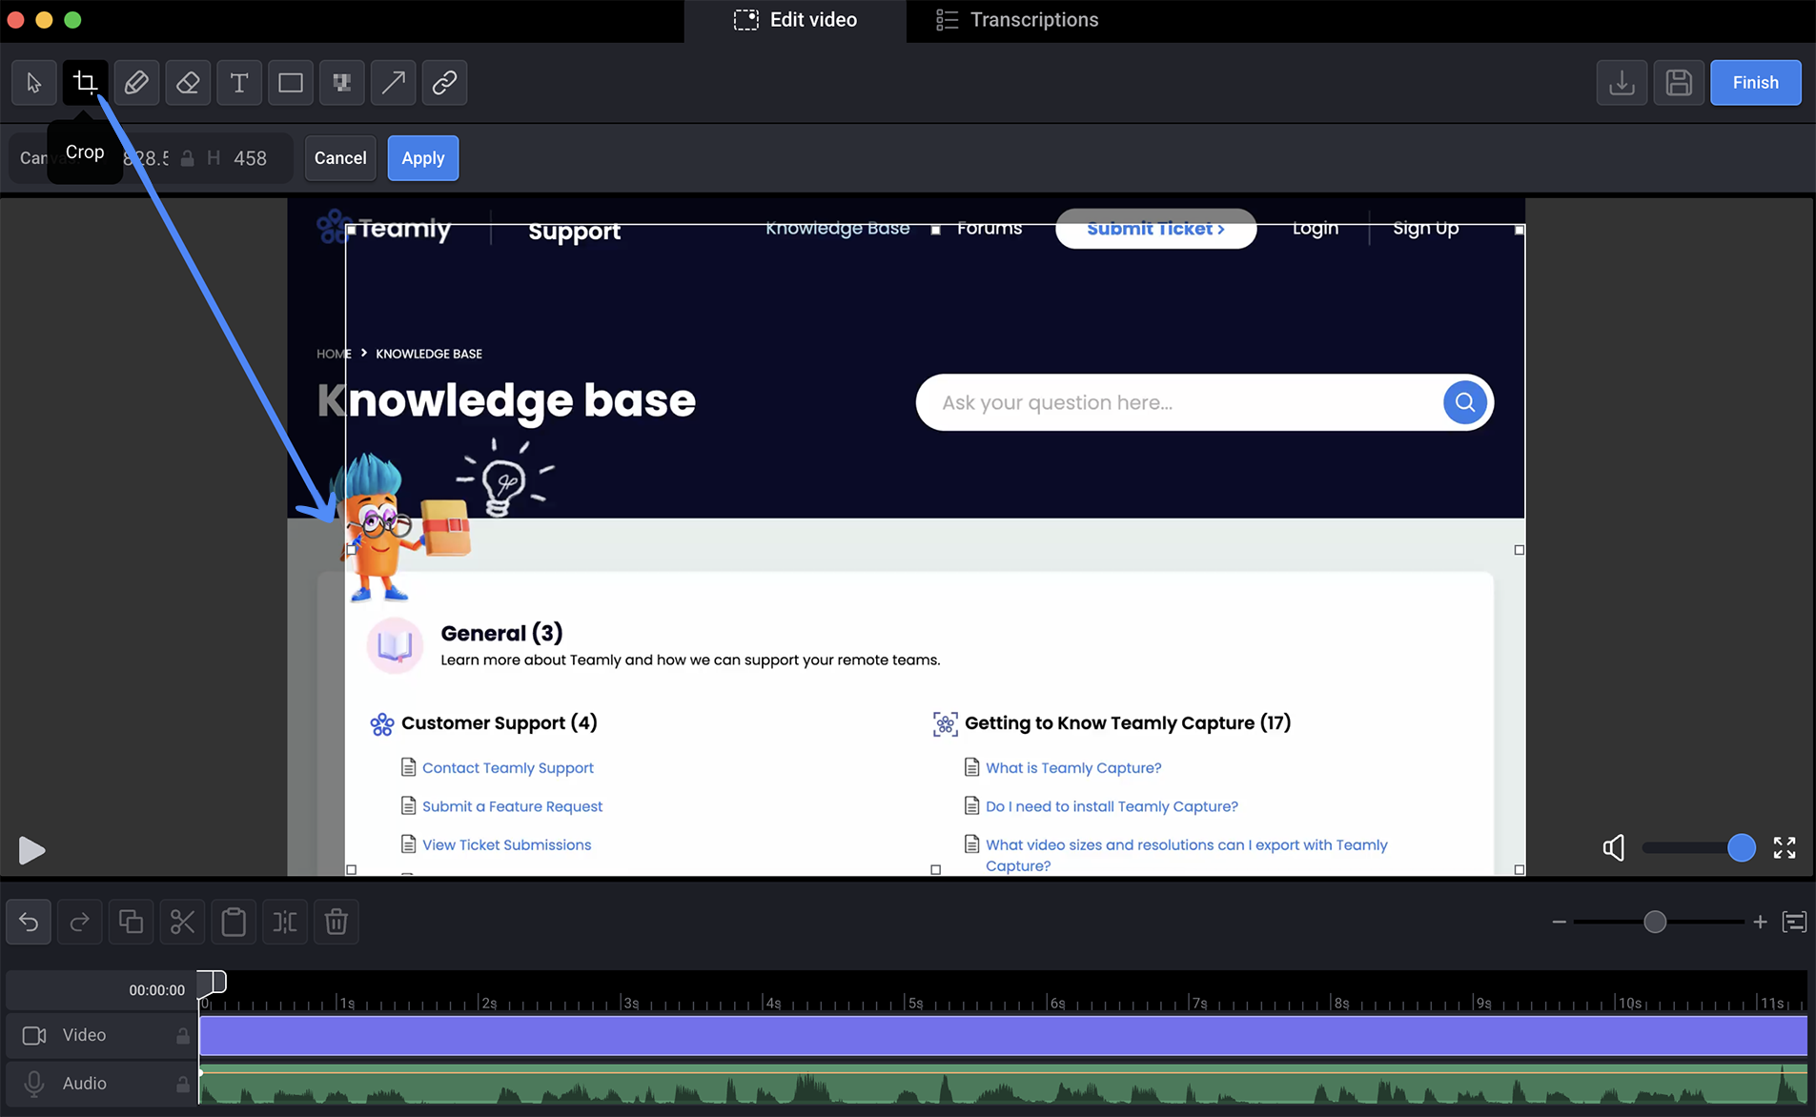
Task: Click the Audio track microphone icon
Action: [x=34, y=1084]
